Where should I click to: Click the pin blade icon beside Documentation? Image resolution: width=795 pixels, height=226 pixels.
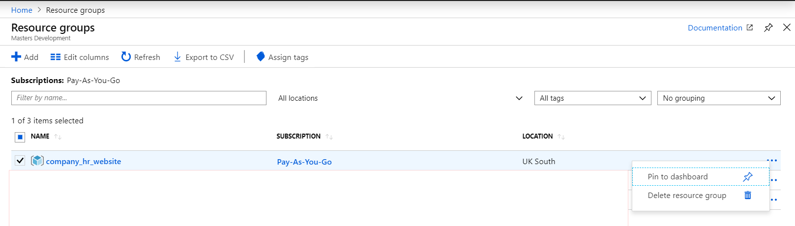pyautogui.click(x=768, y=28)
